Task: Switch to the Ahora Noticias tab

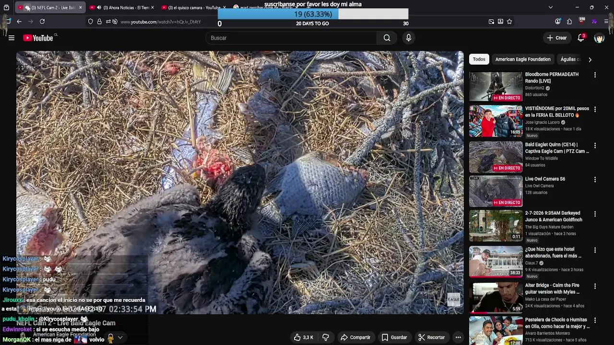Action: [126, 8]
